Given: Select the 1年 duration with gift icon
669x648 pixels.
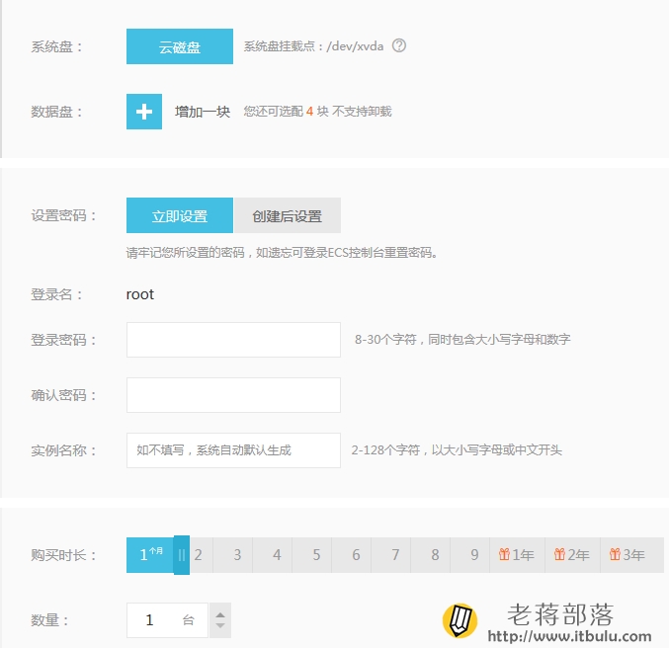Looking at the screenshot, I should click(517, 554).
